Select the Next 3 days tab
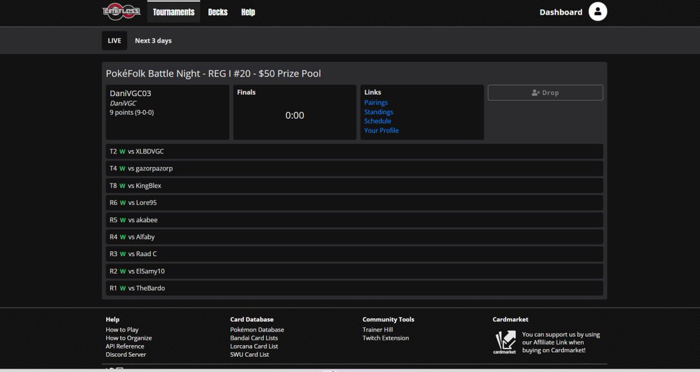700x372 pixels. [153, 41]
